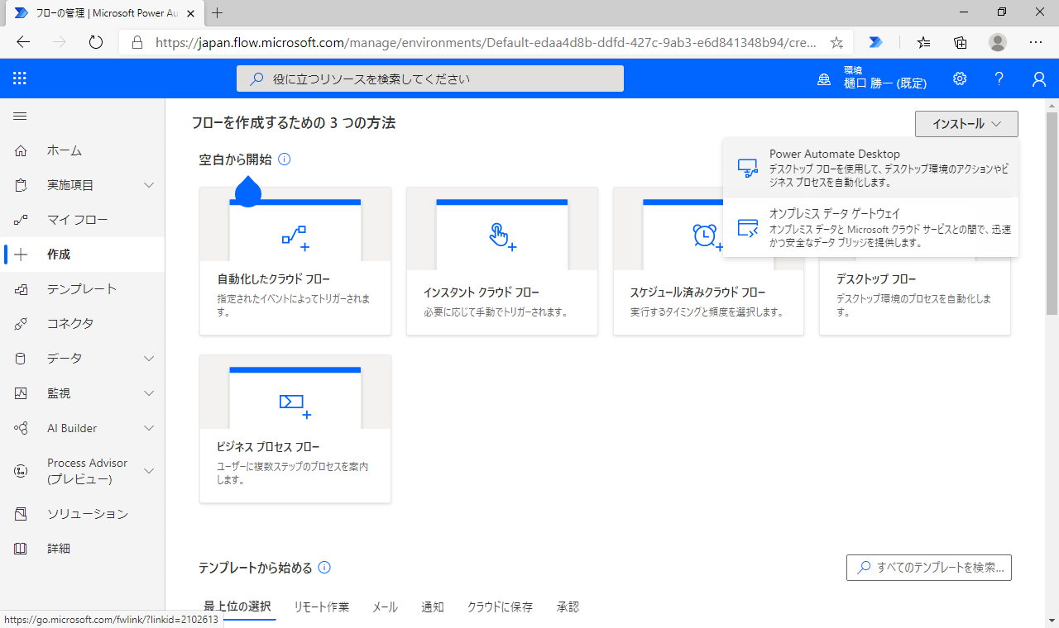Click the コネクタ plug icon
The height and width of the screenshot is (628, 1059).
click(21, 324)
